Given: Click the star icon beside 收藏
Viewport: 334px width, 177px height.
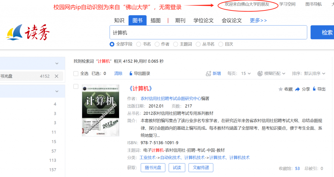Looking at the screenshot, I should [281, 89].
